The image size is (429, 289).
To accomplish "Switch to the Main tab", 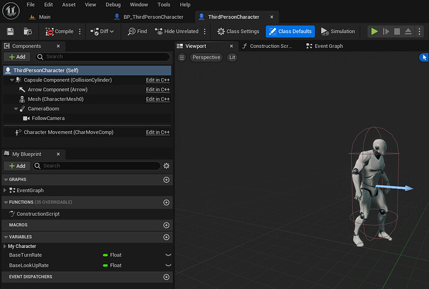I will (40, 17).
